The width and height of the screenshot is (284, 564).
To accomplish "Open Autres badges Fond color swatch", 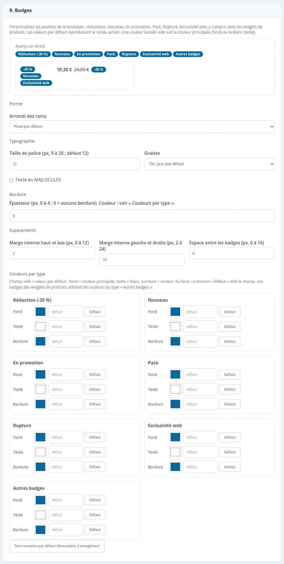I will coord(40,500).
